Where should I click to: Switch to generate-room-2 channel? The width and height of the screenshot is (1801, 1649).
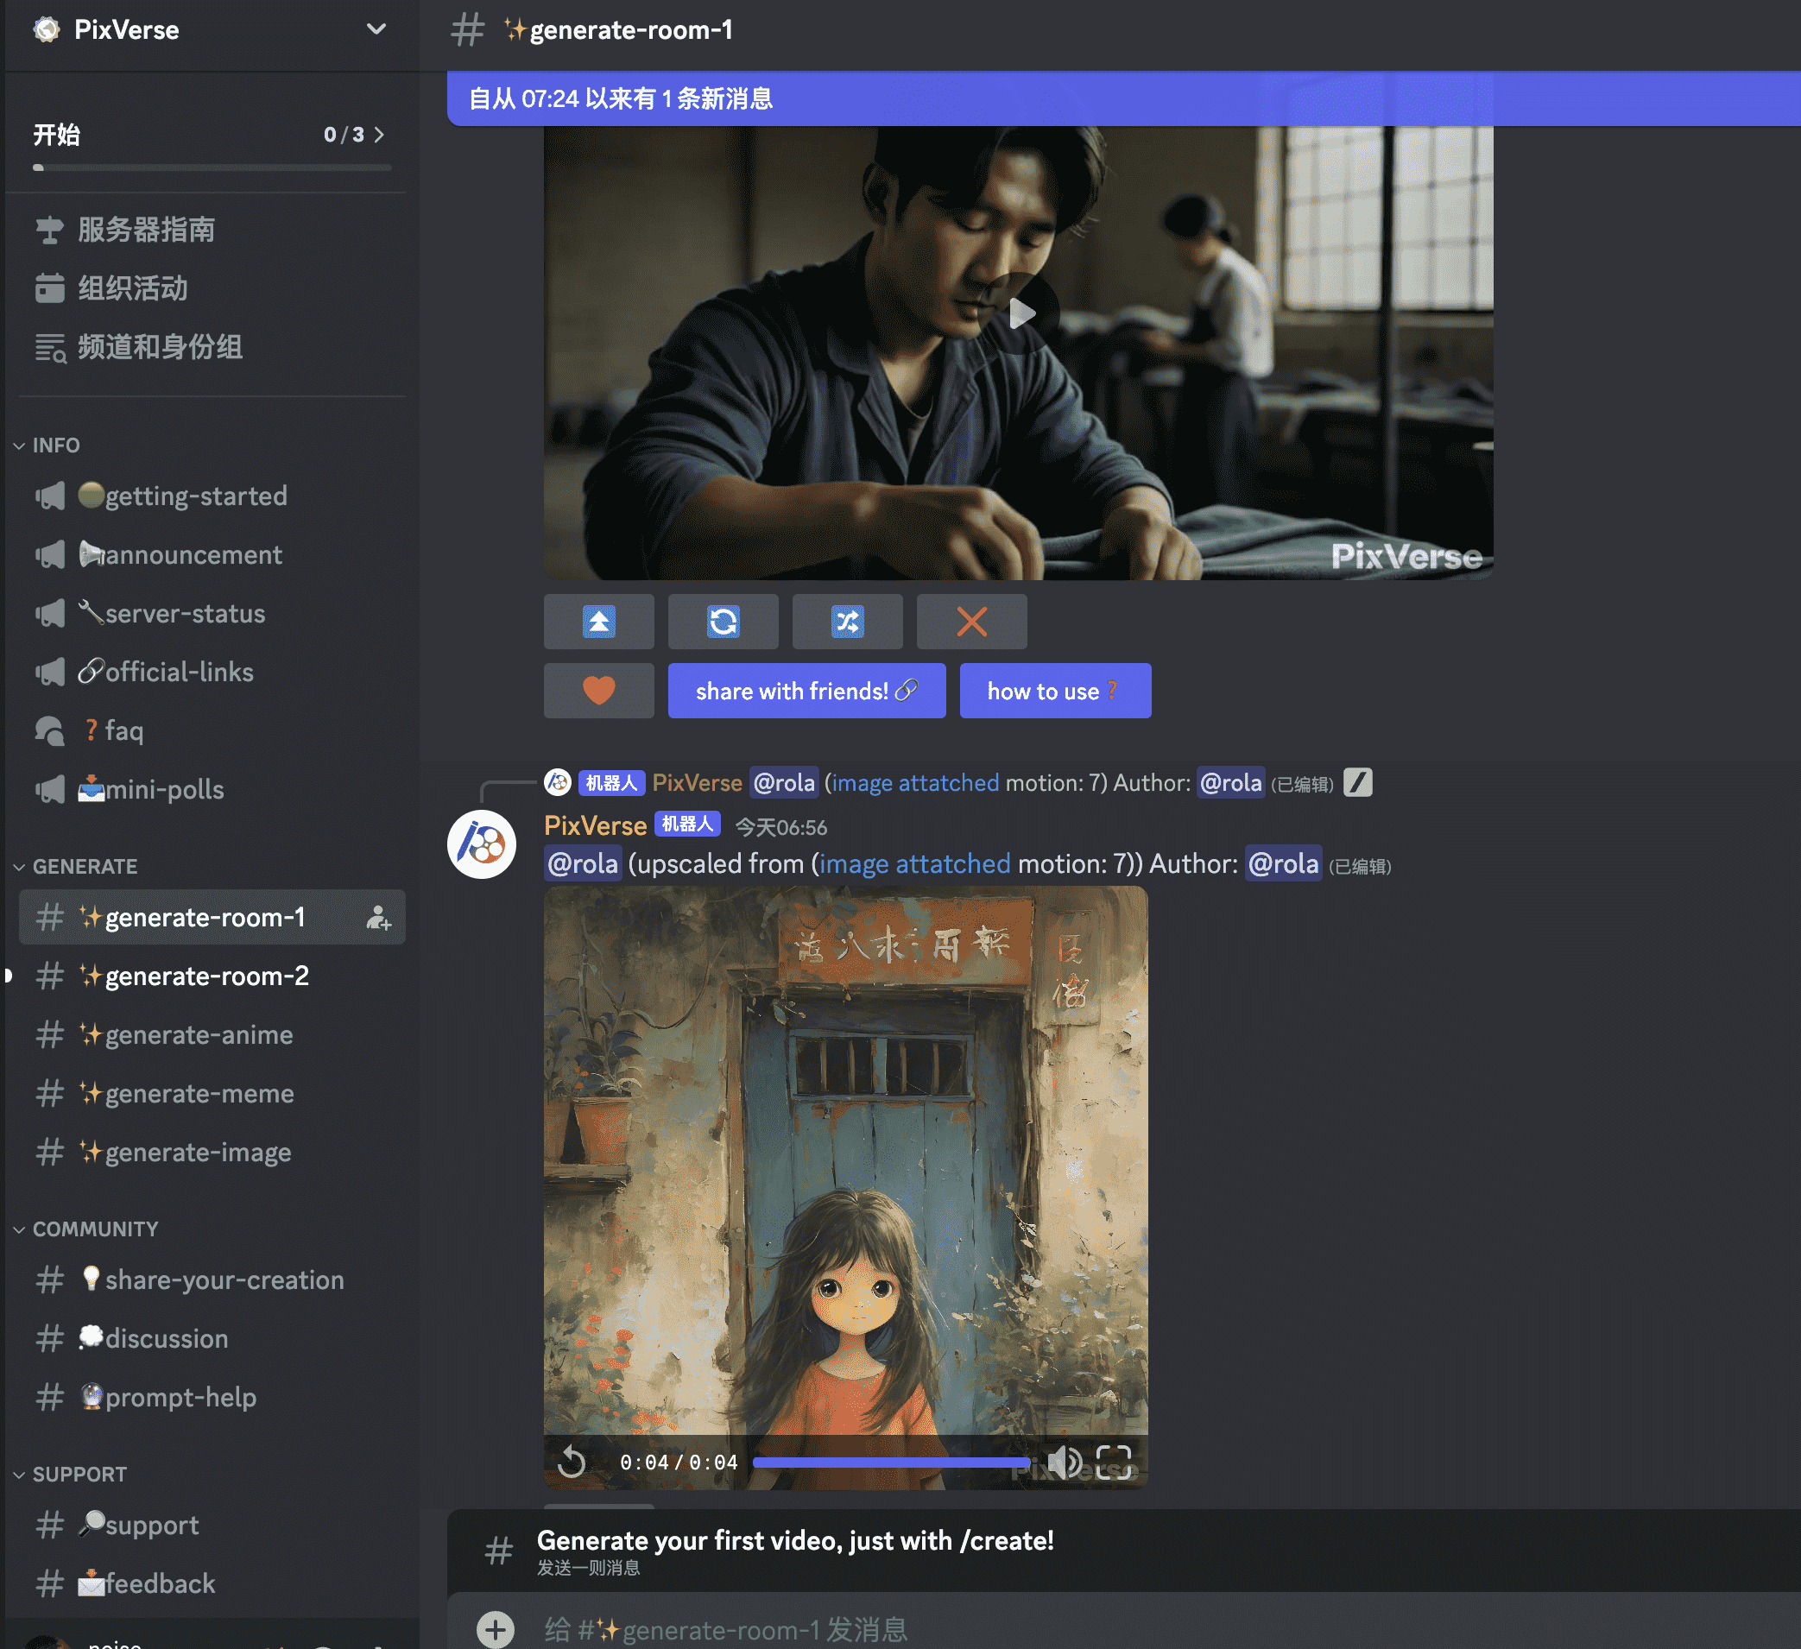point(206,976)
